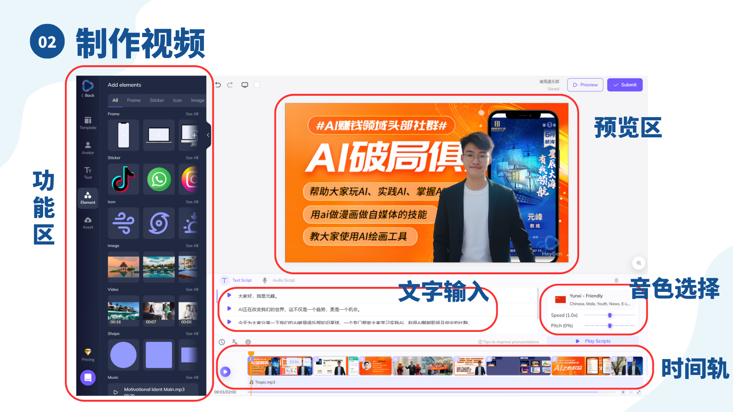This screenshot has height=412, width=733.
Task: Open Tips to improve pronunciations
Action: point(509,342)
